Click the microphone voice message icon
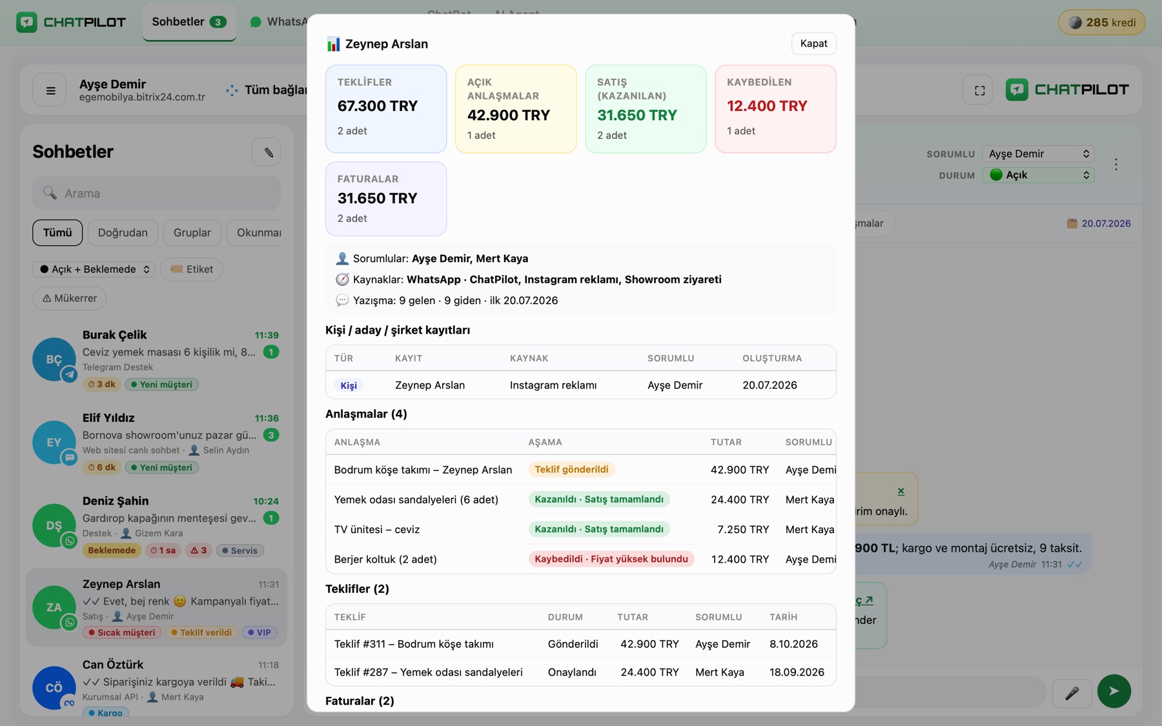Image resolution: width=1162 pixels, height=726 pixels. 1072,692
